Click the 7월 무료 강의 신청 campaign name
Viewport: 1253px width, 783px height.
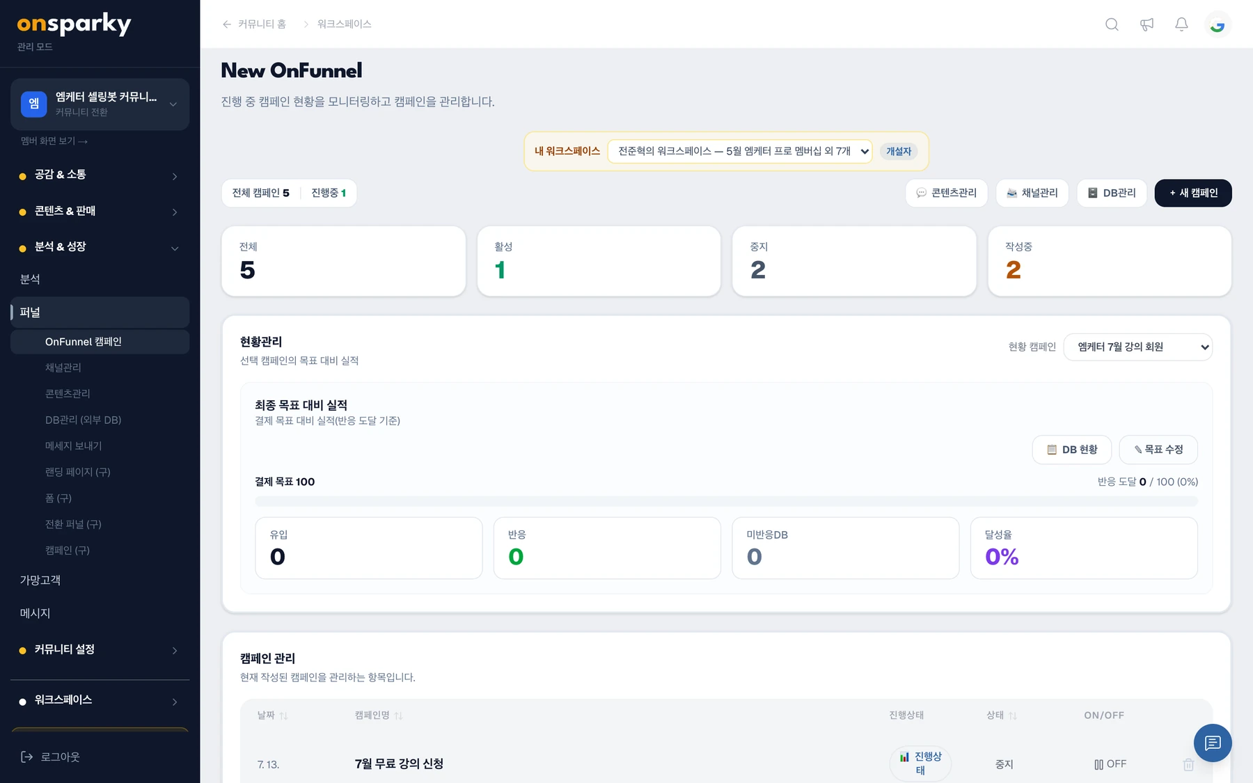[x=399, y=764]
